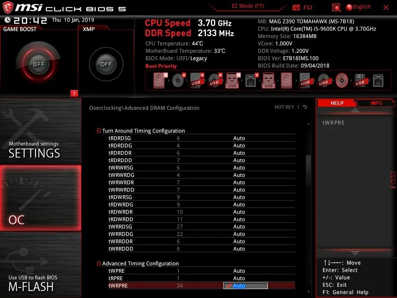Switch to the INFO tab
This screenshot has height=298, width=397.
(376, 103)
